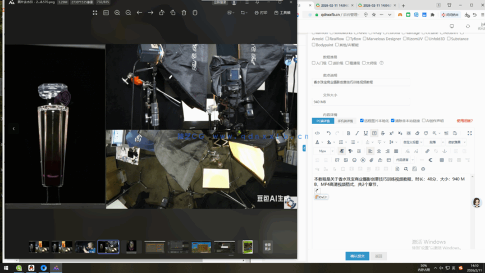Image resolution: width=485 pixels, height=273 pixels.
Task: Check the RizomUV checkbox
Action: (x=405, y=39)
